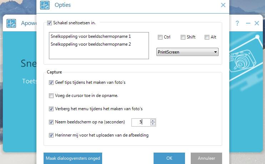Close the Opties dialog
Screen dimensions: 265x164
click(x=223, y=5)
